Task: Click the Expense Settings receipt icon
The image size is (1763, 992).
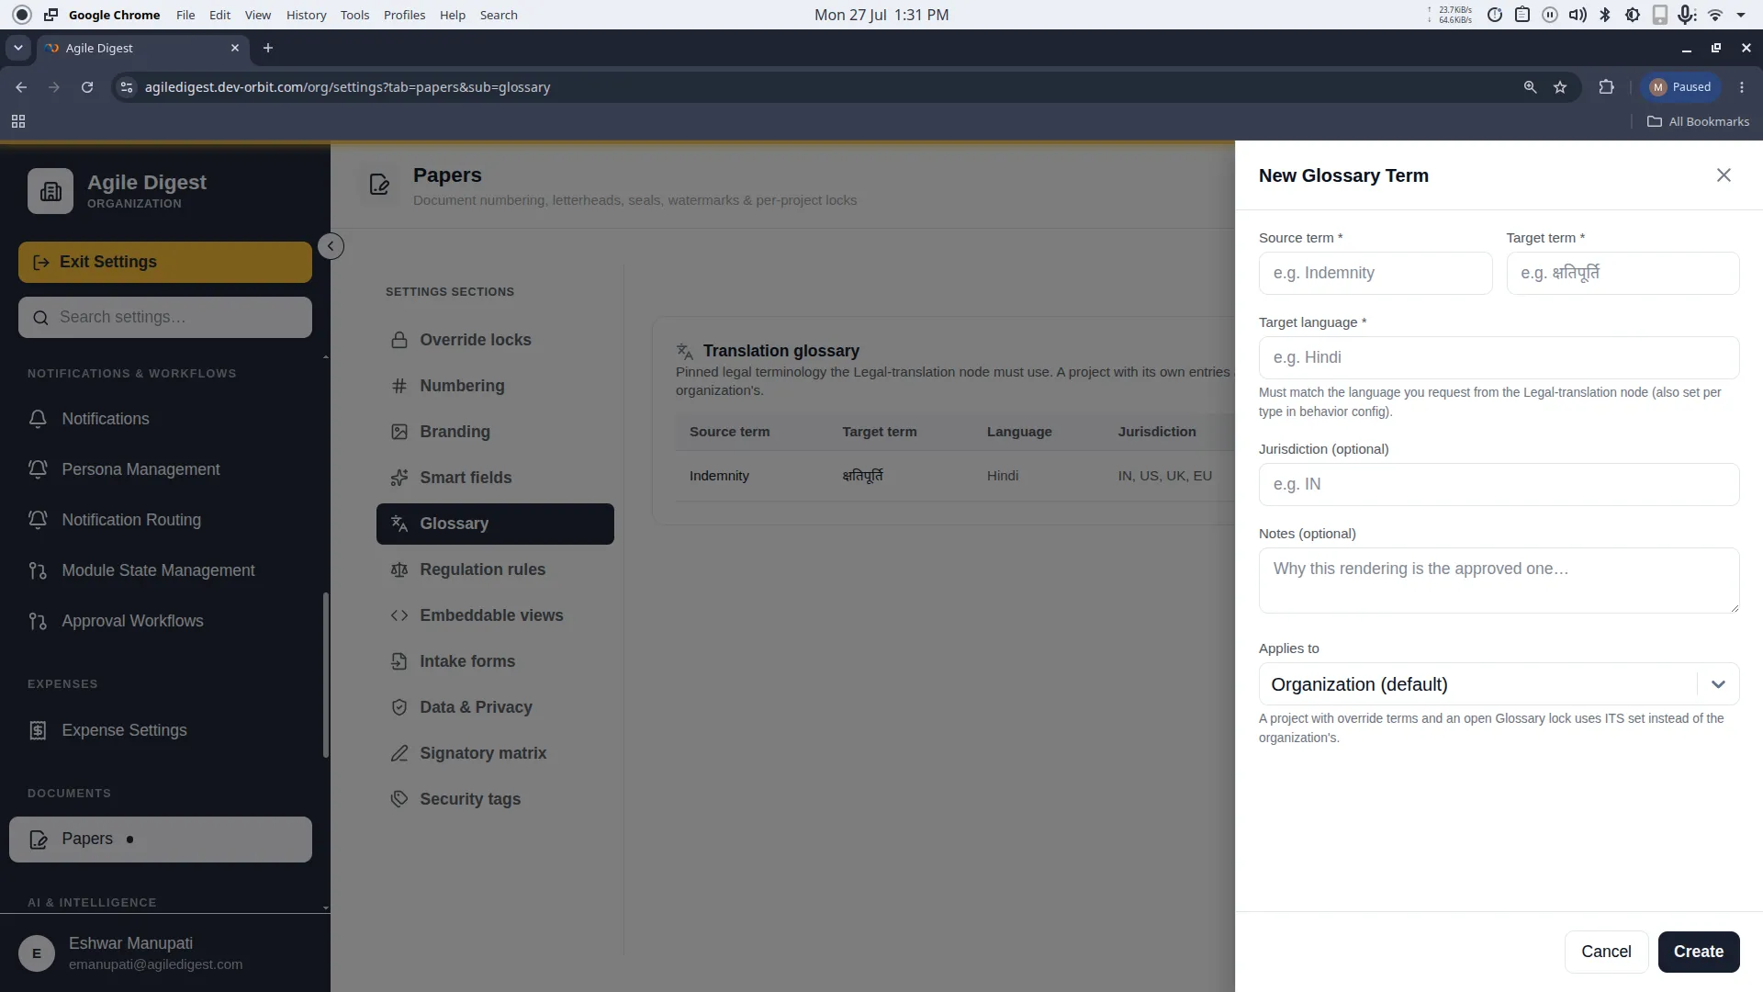Action: (x=38, y=730)
